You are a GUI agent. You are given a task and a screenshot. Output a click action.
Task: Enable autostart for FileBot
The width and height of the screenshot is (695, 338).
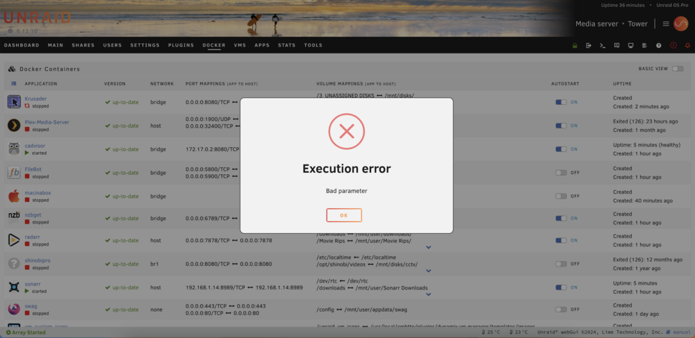pos(561,173)
